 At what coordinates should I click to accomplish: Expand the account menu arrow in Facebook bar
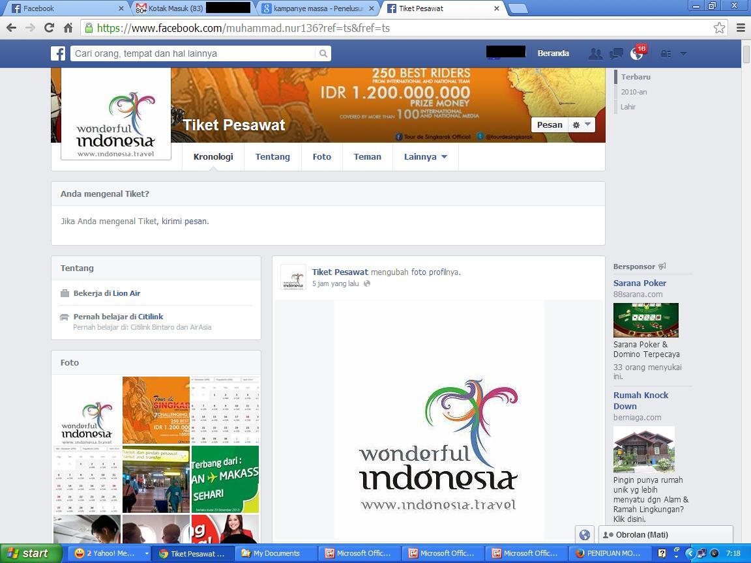coord(683,53)
